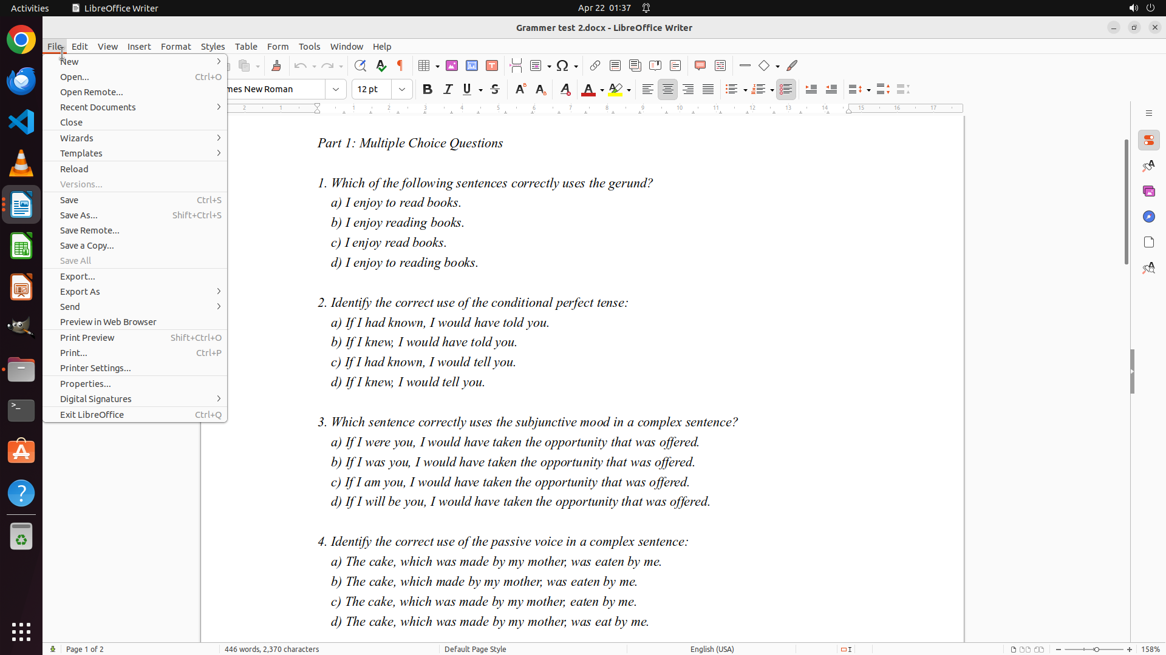Click the zoom slider in status bar
Image resolution: width=1166 pixels, height=655 pixels.
point(1096,649)
